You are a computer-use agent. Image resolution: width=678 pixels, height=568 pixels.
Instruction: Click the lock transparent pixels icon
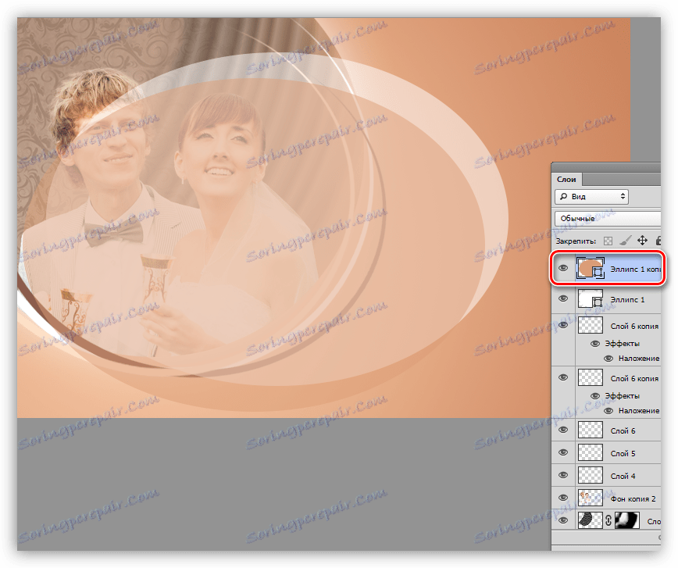(608, 241)
